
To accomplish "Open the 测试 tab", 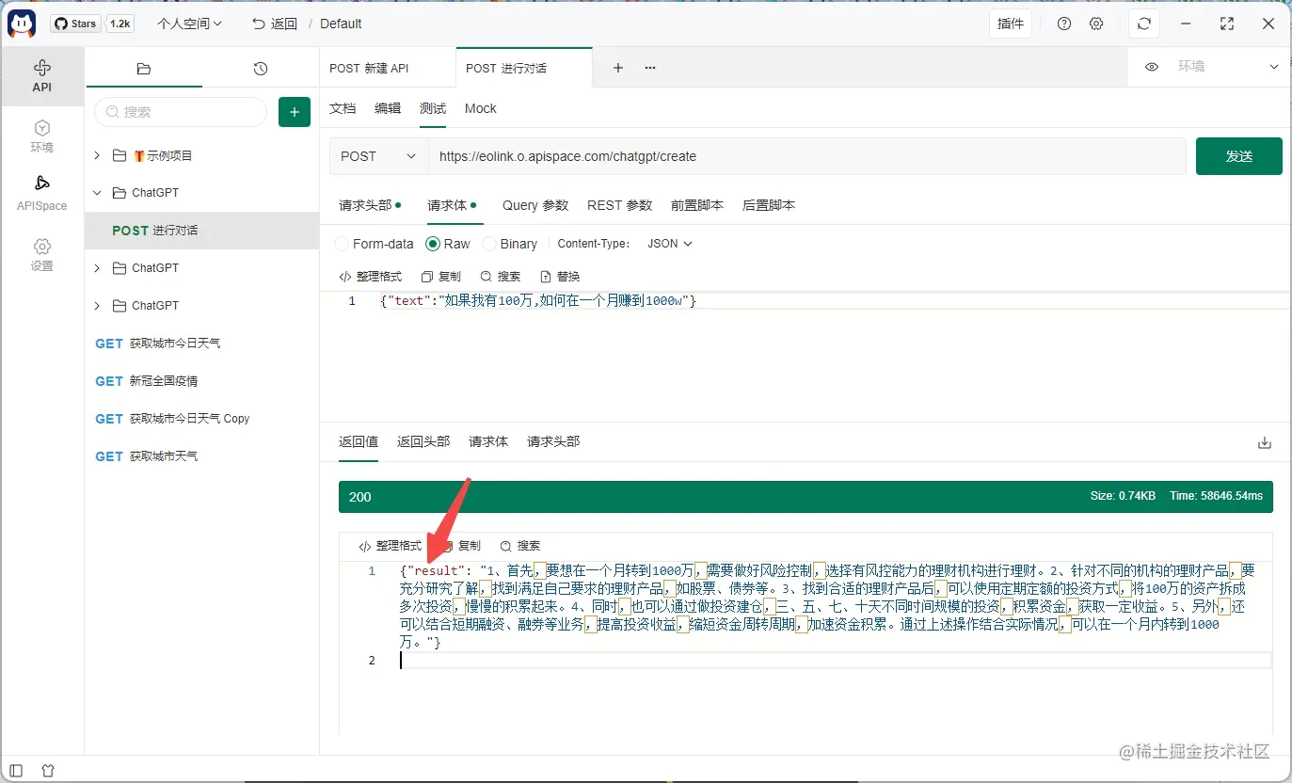I will coord(433,108).
